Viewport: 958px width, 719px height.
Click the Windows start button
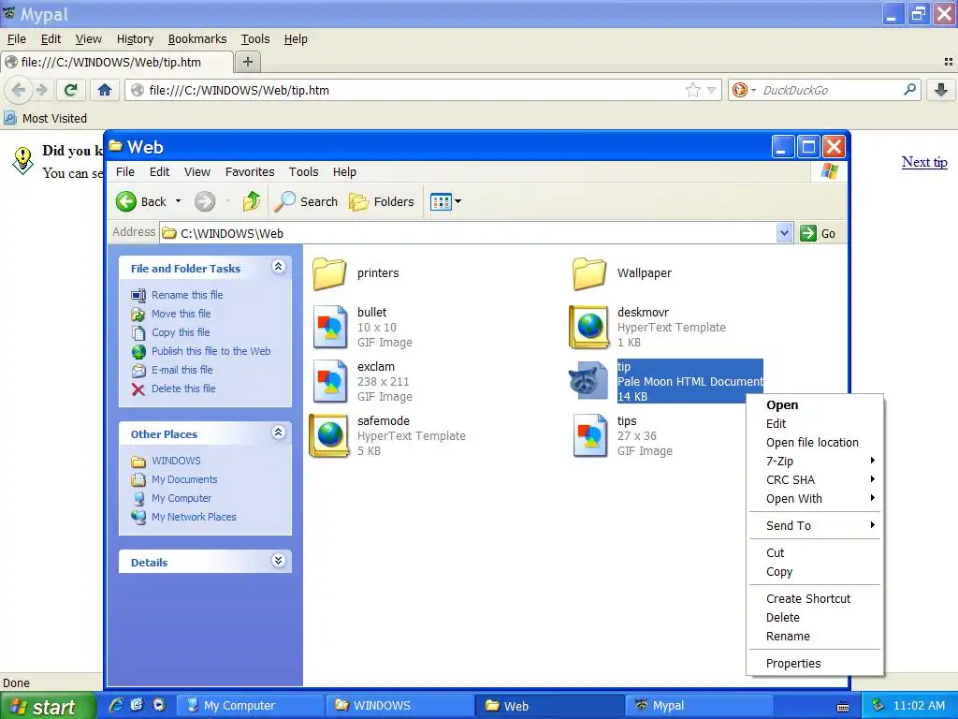coord(48,706)
